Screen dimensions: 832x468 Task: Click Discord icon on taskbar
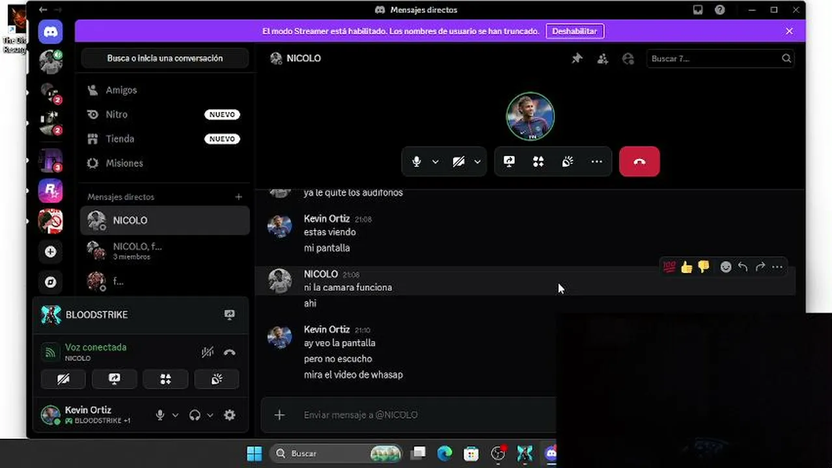[551, 454]
